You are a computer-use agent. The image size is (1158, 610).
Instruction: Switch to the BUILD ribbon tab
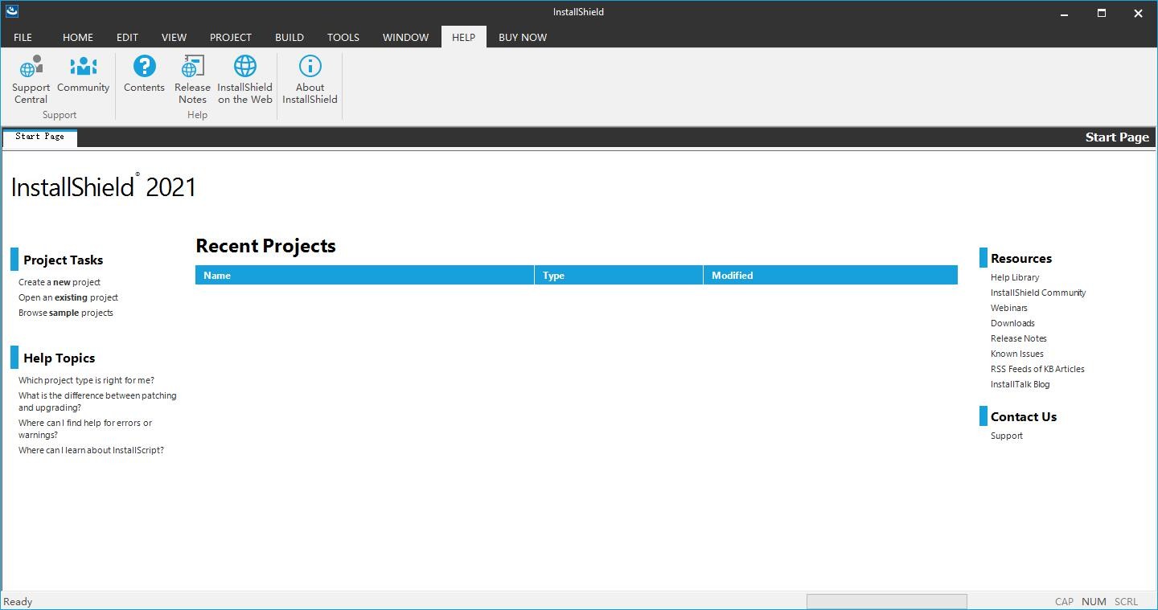point(289,37)
